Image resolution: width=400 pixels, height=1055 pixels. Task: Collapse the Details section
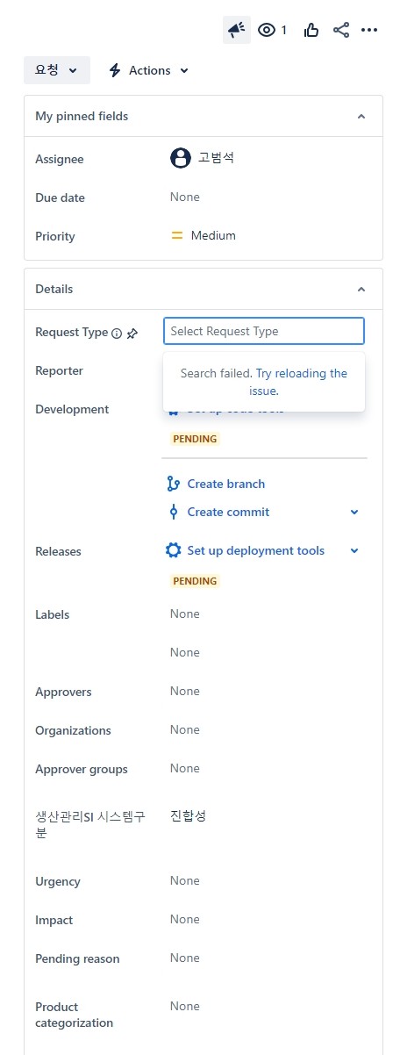(x=361, y=289)
